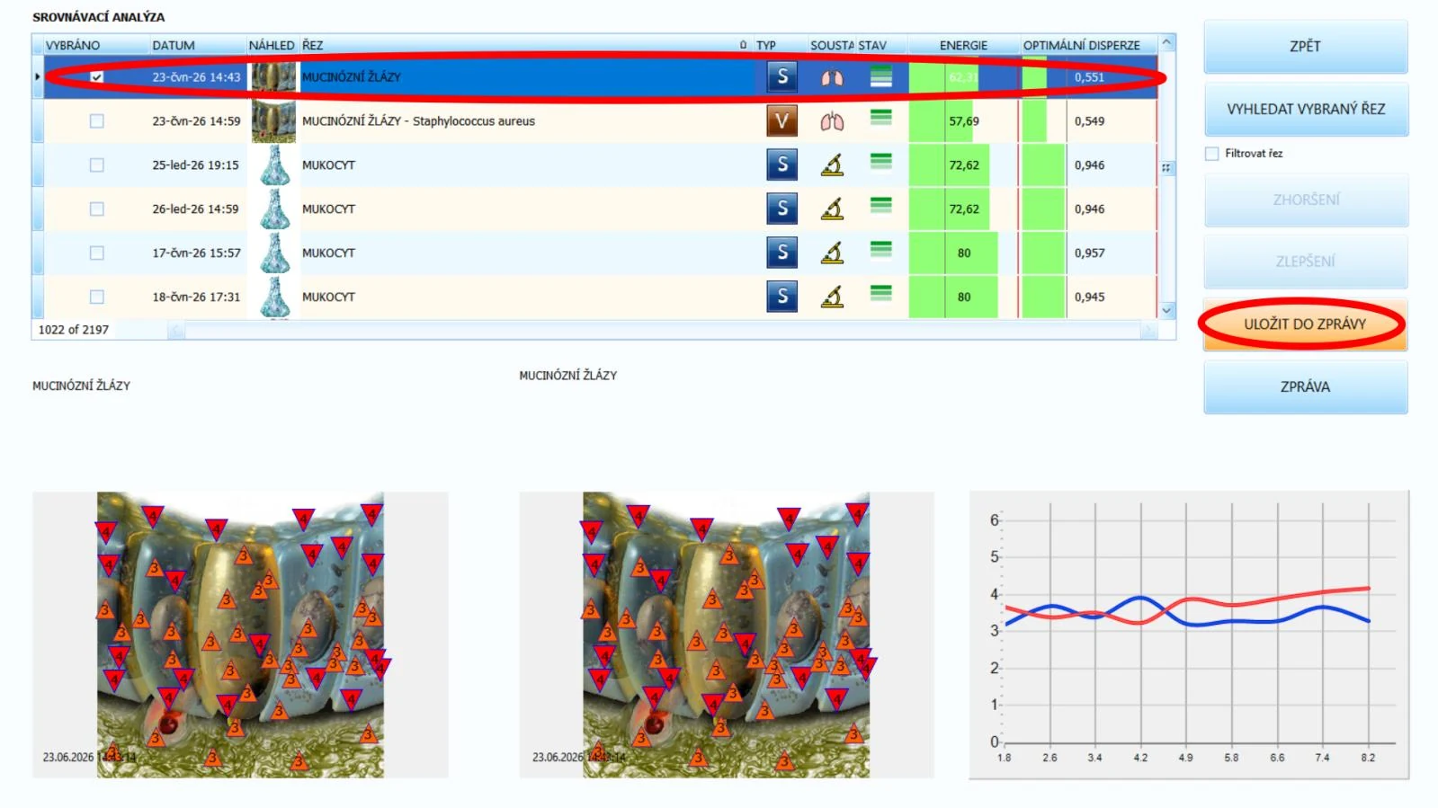The height and width of the screenshot is (808, 1438).
Task: Click the scroll-up arrow of the table
Action: pos(1166,42)
